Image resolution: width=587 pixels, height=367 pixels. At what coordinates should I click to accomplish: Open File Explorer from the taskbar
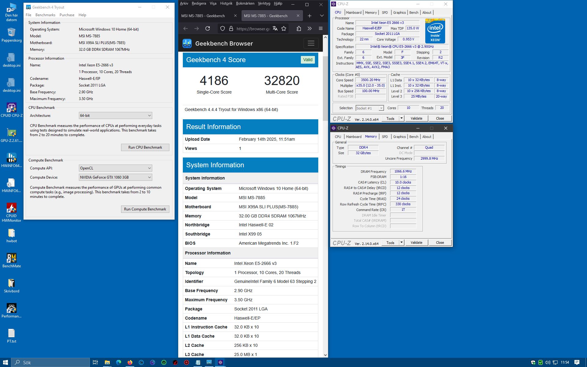(x=107, y=362)
